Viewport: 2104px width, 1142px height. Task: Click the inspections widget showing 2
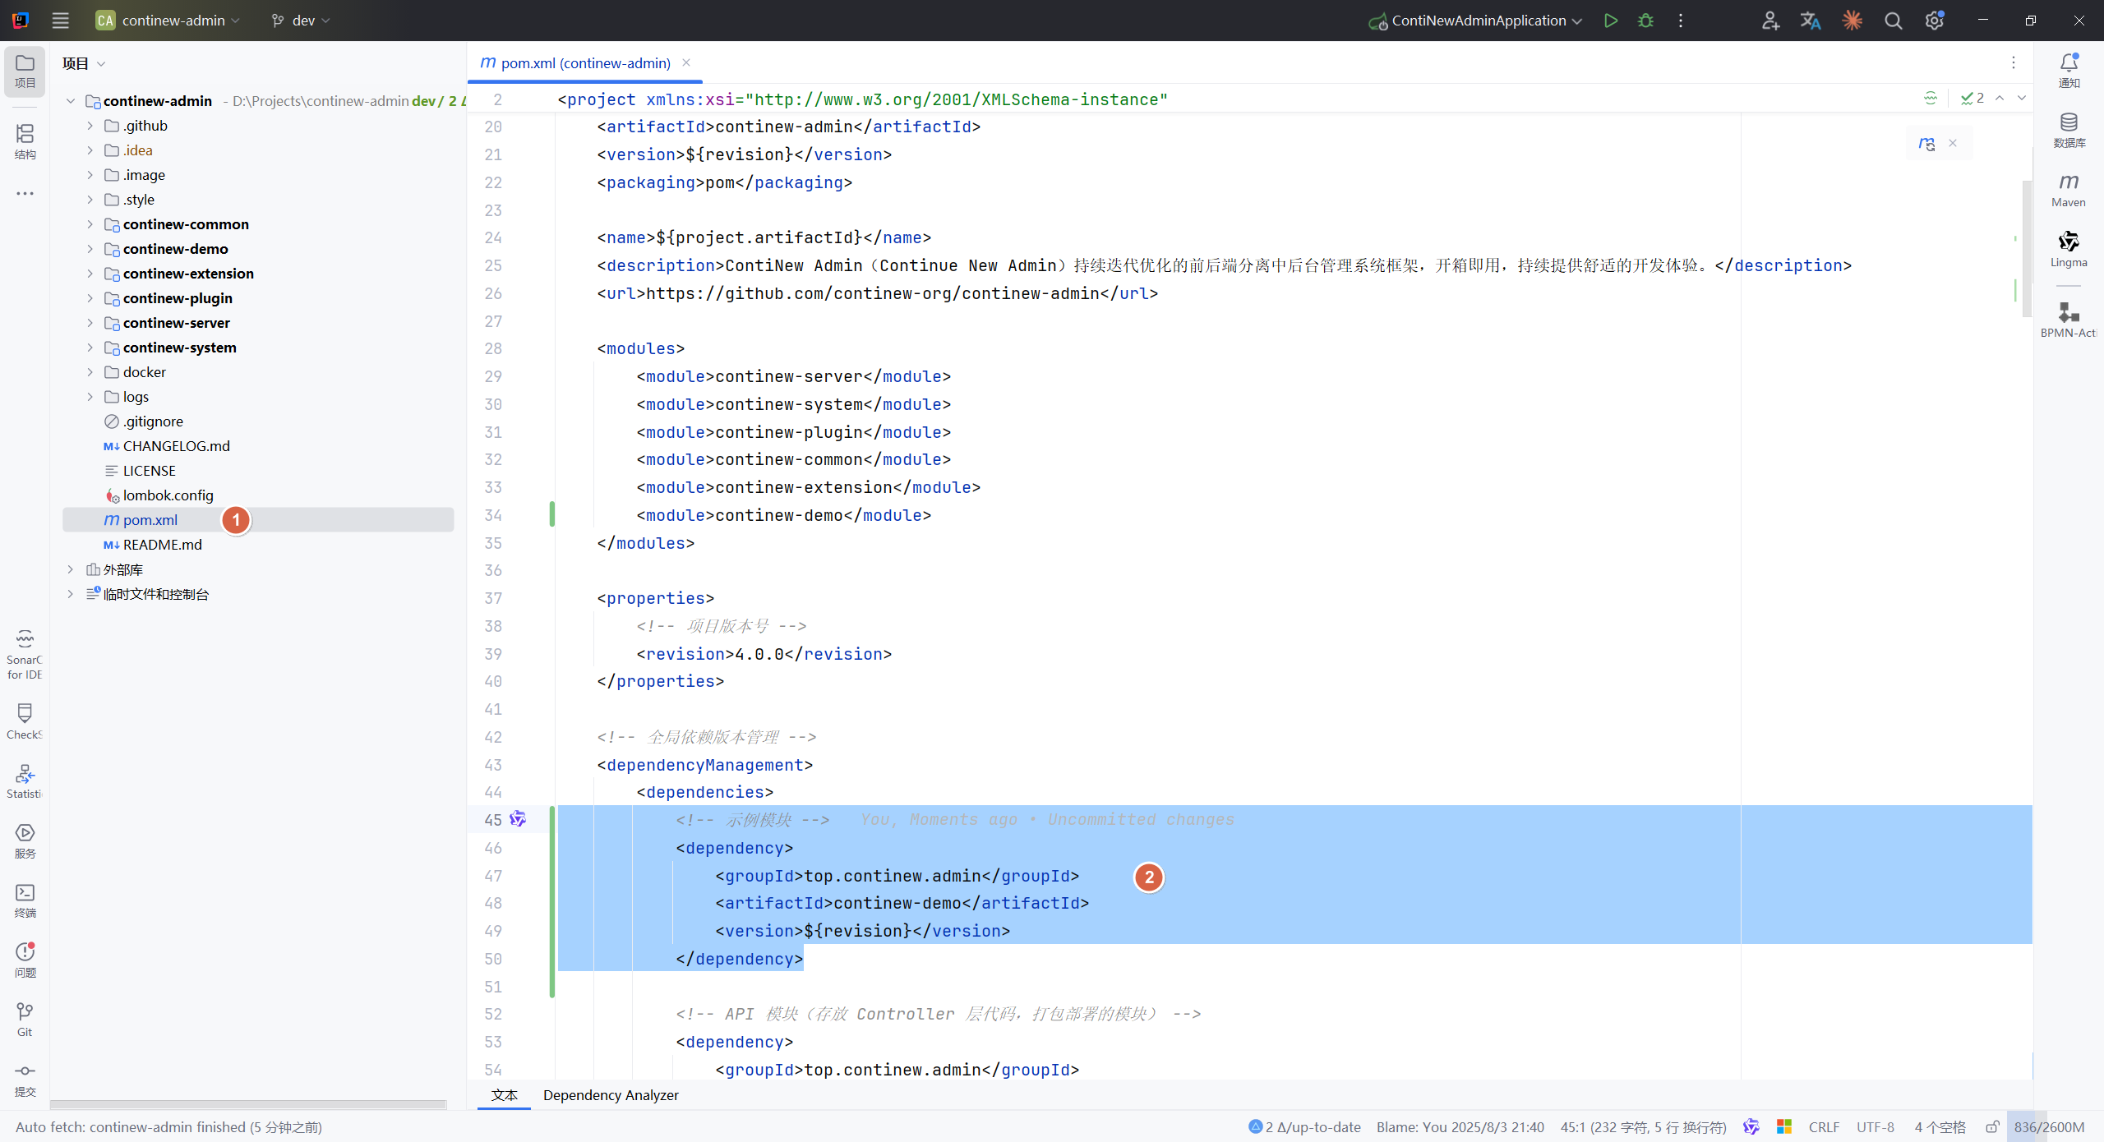coord(1972,99)
